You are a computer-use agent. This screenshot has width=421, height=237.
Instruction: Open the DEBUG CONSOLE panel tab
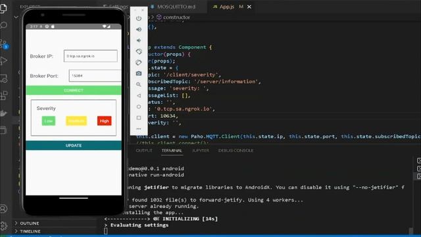pyautogui.click(x=235, y=151)
